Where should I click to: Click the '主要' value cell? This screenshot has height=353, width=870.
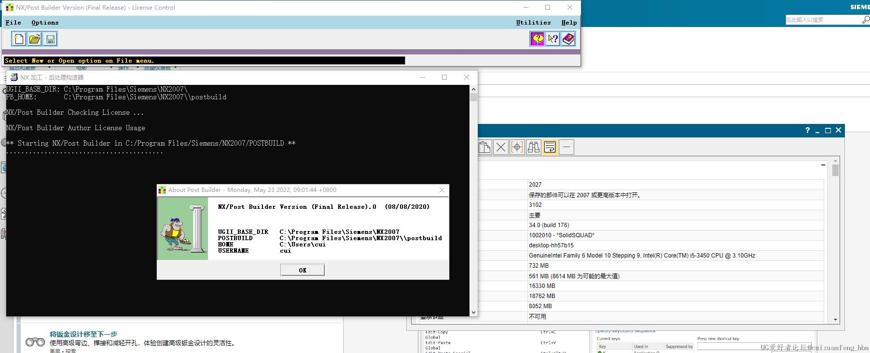676,215
